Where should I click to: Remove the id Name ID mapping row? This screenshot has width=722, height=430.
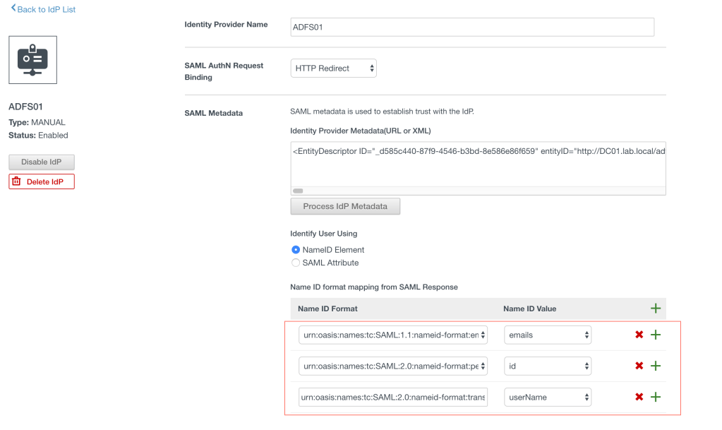[639, 366]
